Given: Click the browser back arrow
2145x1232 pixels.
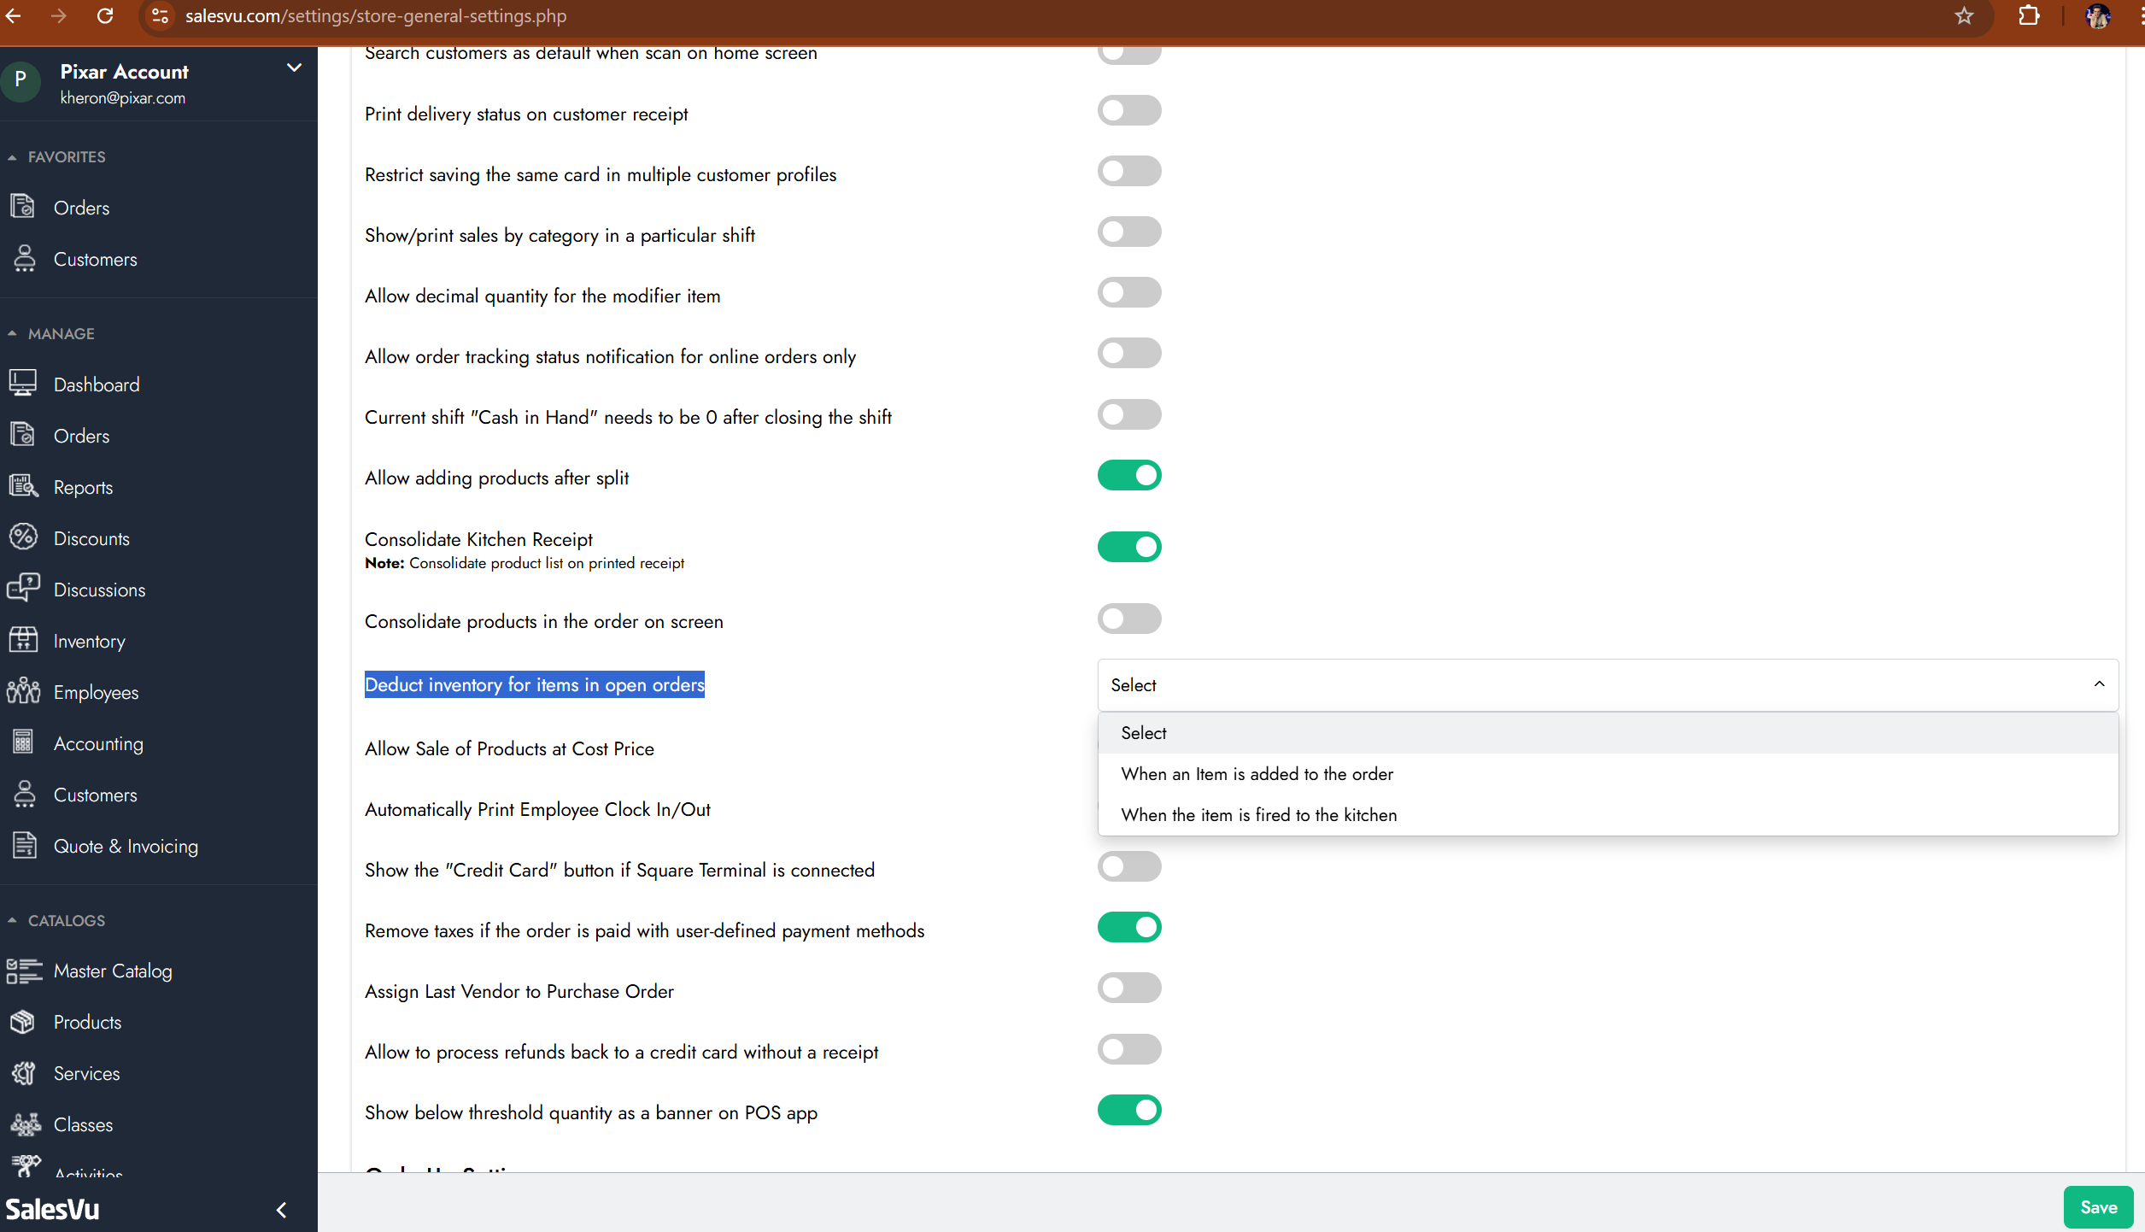Looking at the screenshot, I should coord(13,16).
